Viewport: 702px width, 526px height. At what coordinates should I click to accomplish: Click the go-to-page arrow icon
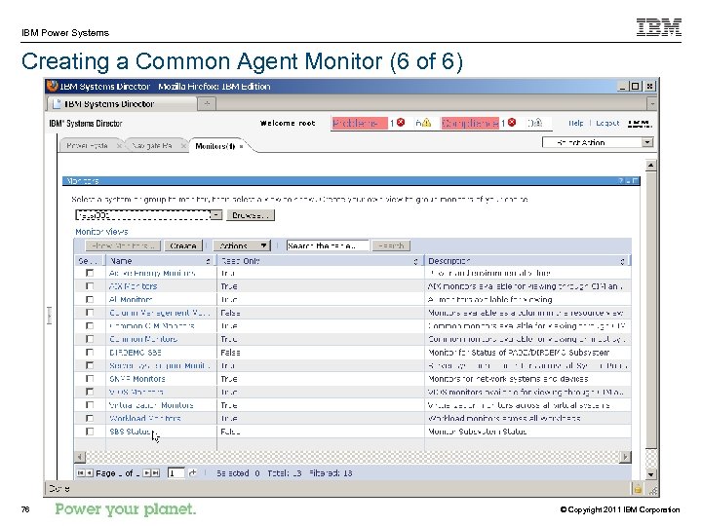[192, 472]
